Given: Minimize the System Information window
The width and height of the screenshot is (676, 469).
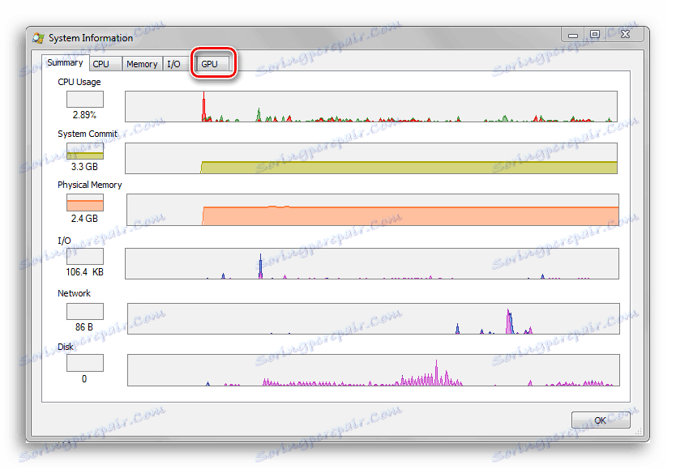Looking at the screenshot, I should [573, 35].
